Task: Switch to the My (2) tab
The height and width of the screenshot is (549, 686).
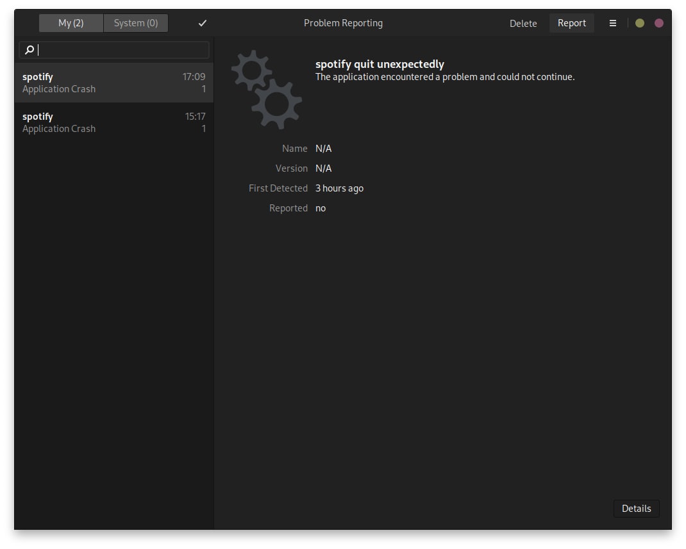Action: (71, 23)
